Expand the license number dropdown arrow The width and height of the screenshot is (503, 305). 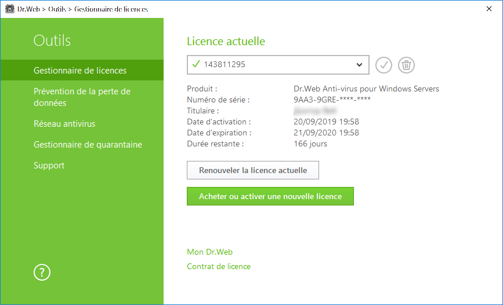(359, 65)
